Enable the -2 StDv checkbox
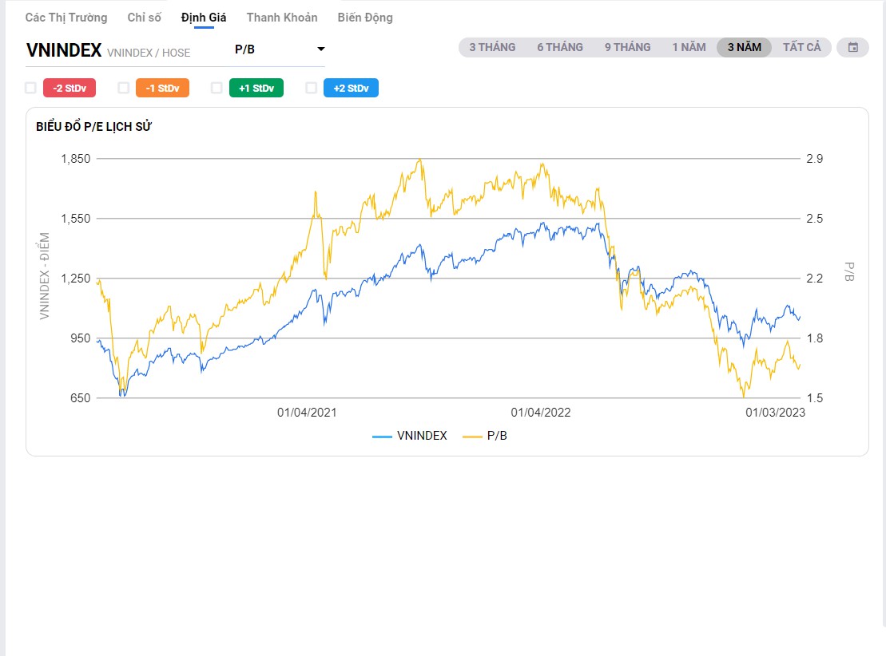 click(30, 88)
